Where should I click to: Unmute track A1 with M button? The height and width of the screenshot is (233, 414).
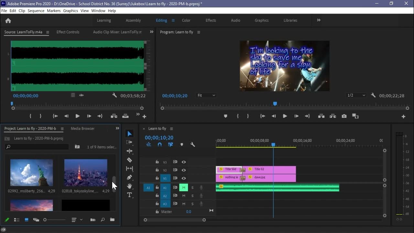click(184, 187)
